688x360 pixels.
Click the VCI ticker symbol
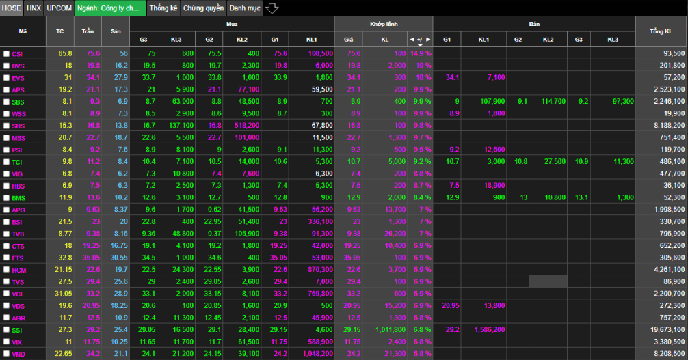click(17, 294)
